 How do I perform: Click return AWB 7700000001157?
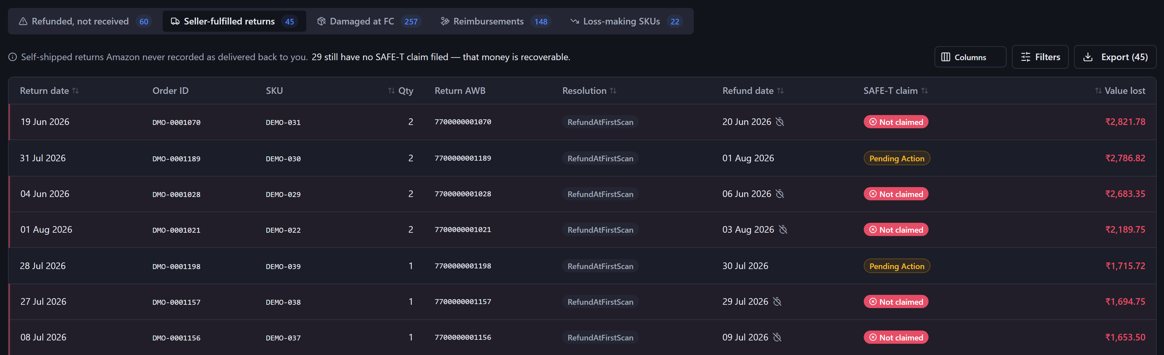click(x=463, y=301)
